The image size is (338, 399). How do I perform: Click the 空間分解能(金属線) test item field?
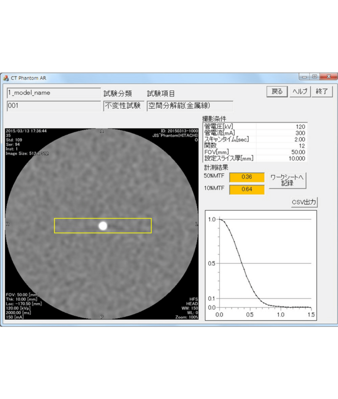(x=190, y=106)
